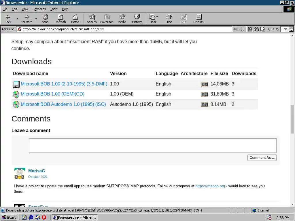Open the File menu
The image size is (295, 221).
(5, 9)
